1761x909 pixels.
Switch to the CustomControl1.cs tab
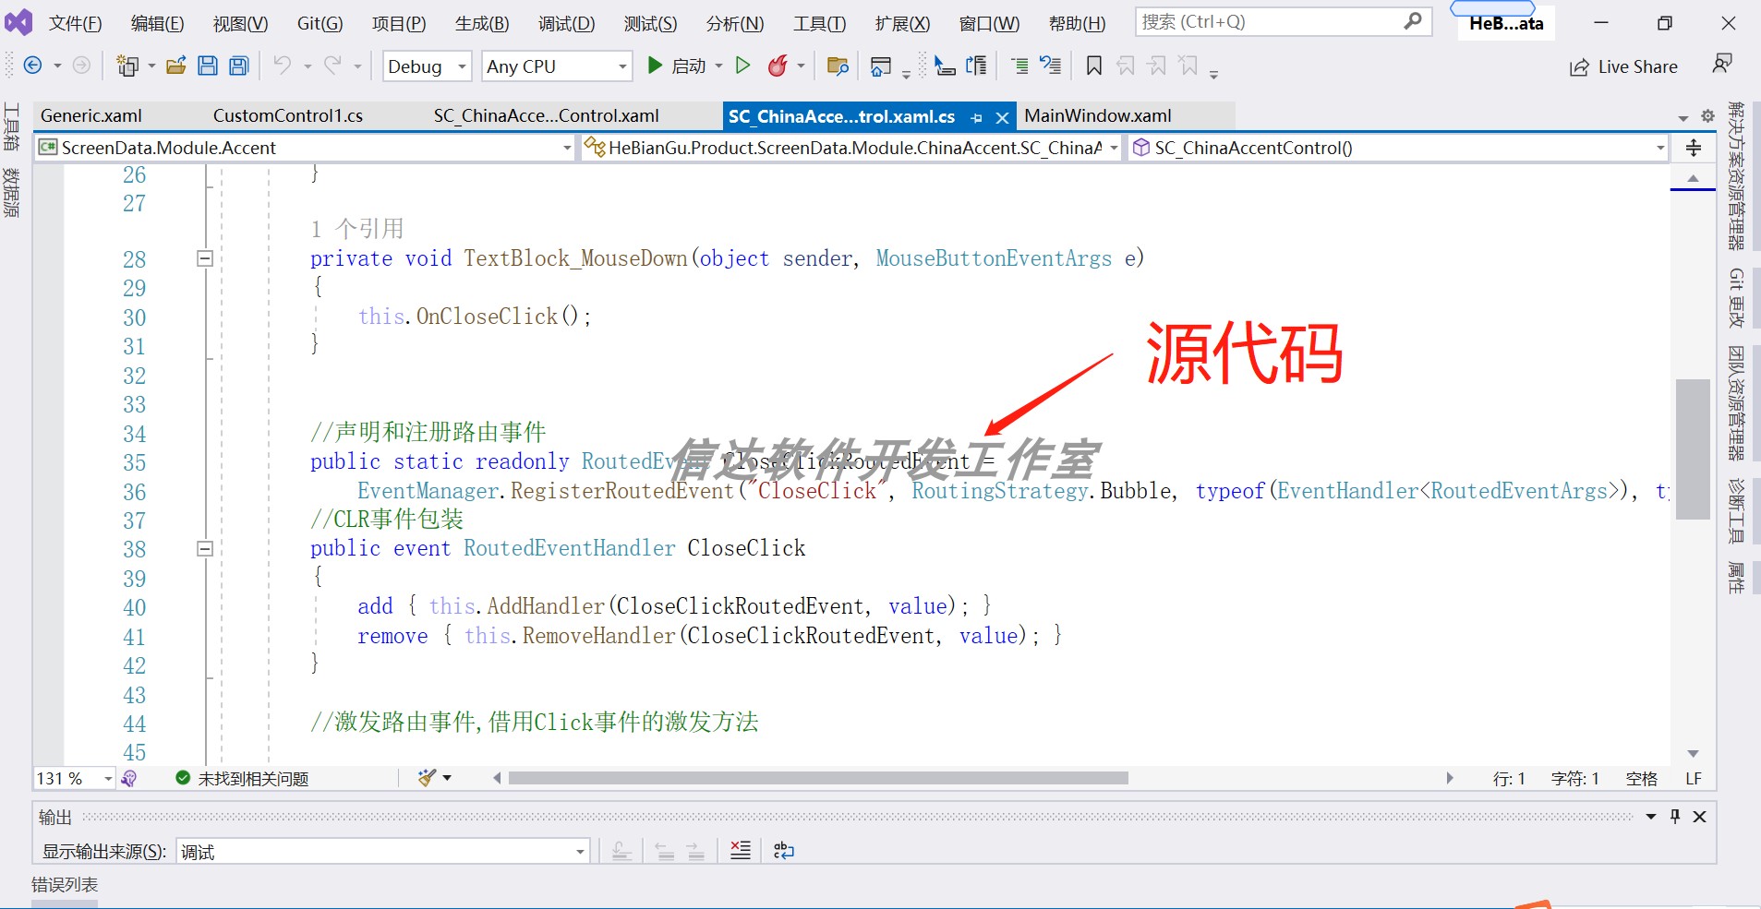click(288, 115)
